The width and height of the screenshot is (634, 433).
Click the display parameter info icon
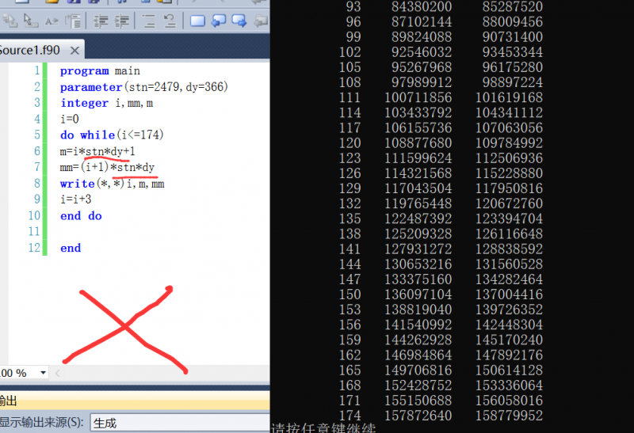point(30,21)
